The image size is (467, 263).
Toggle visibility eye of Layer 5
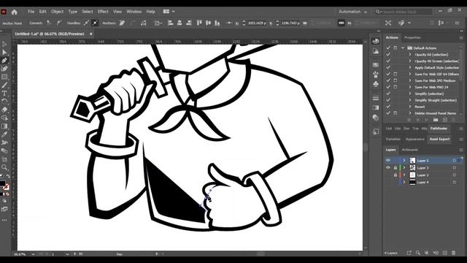point(388,161)
